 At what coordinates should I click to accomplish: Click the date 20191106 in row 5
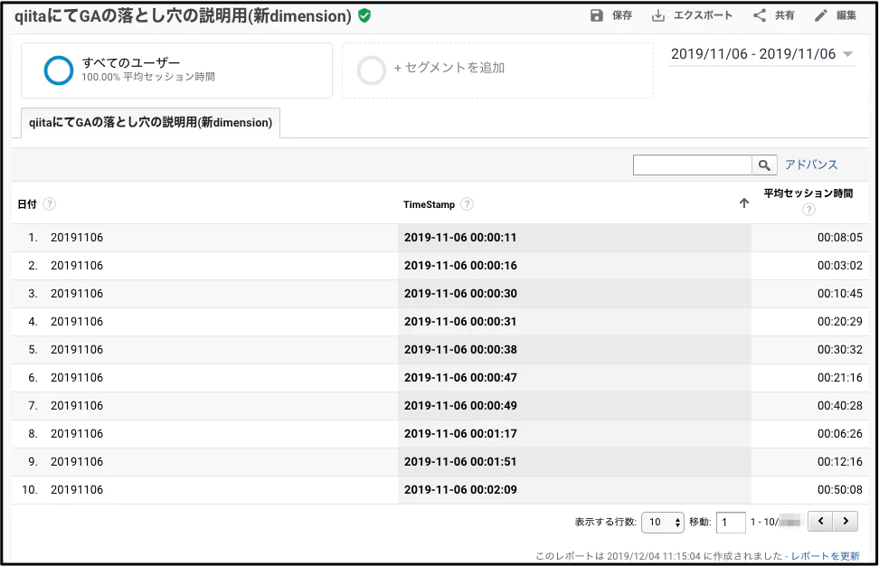click(x=77, y=350)
